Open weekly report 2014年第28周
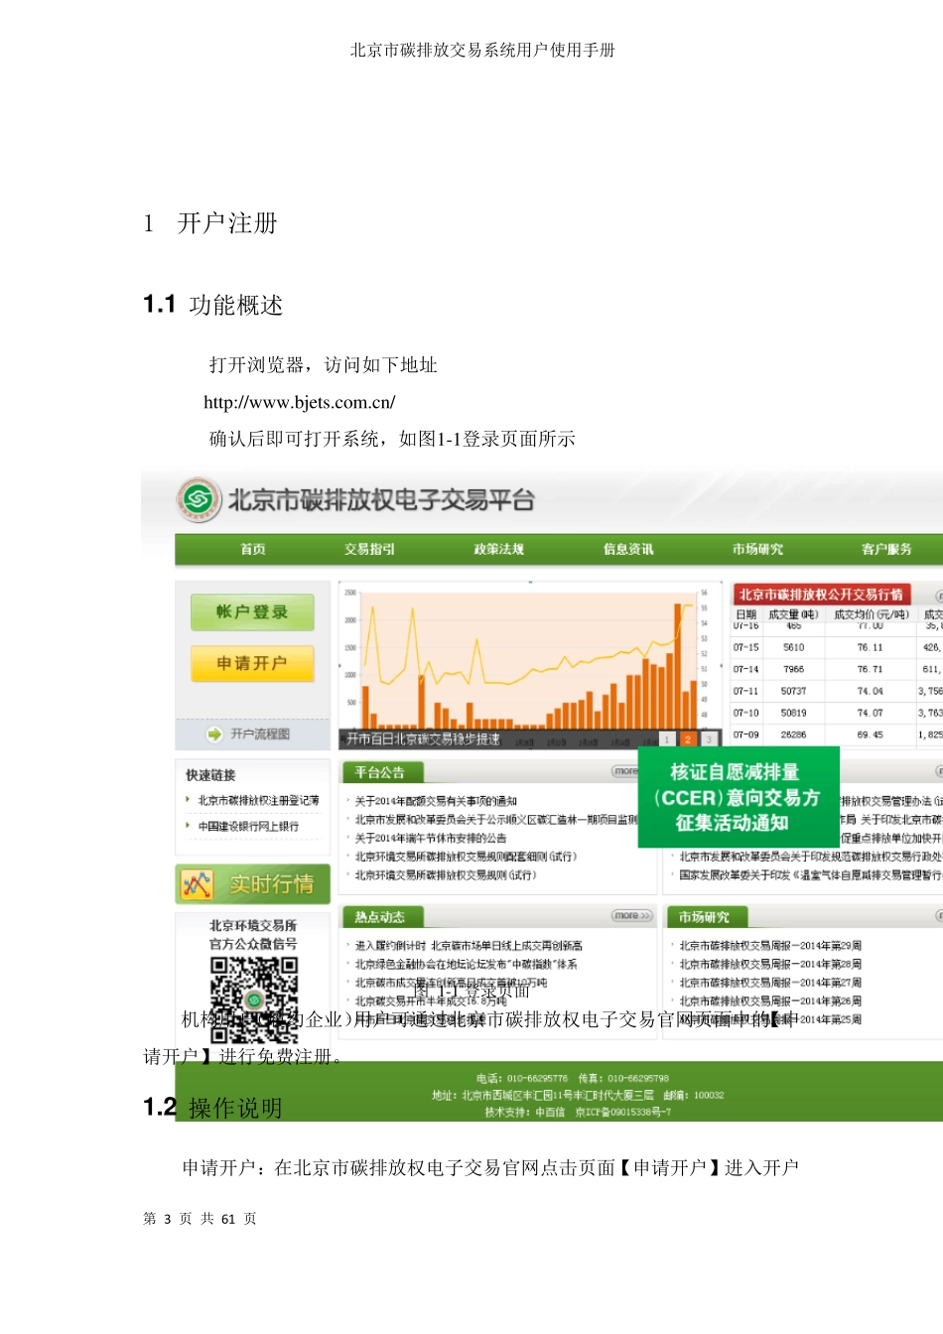Image resolution: width=943 pixels, height=1334 pixels. [770, 965]
